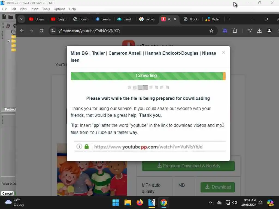Viewport: 279px width, 209px height.
Task: Reload the y2mate page
Action: [41, 31]
